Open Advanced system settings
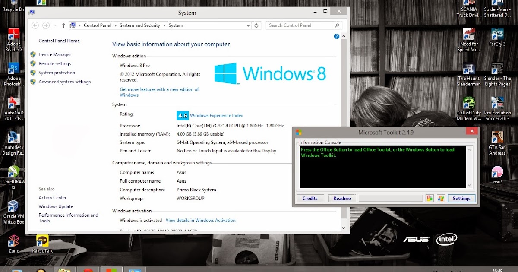 pos(65,82)
